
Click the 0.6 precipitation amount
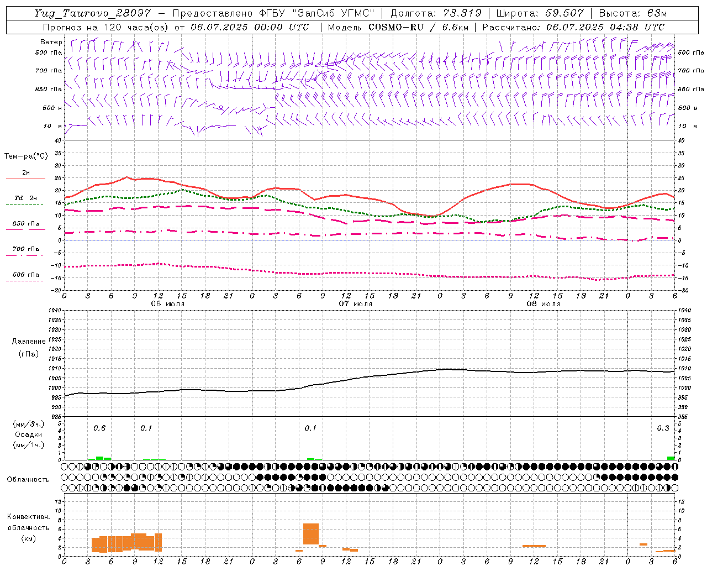[x=99, y=428]
